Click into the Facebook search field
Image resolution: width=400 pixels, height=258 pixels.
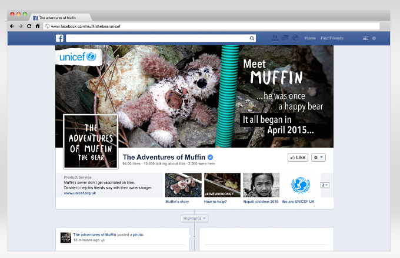pos(161,38)
